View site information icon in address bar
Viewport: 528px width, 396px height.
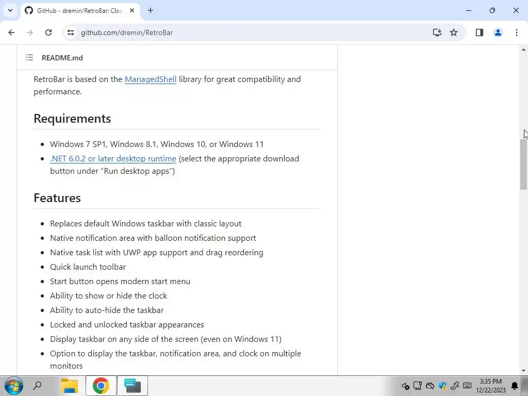click(x=70, y=32)
